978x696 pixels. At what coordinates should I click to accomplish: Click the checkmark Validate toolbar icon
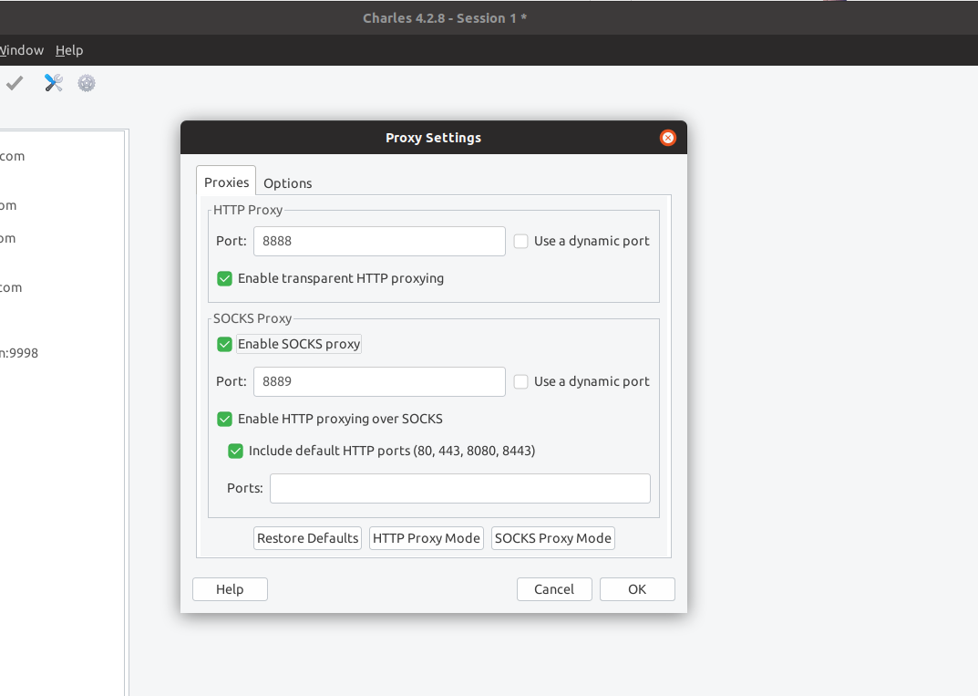pos(15,83)
